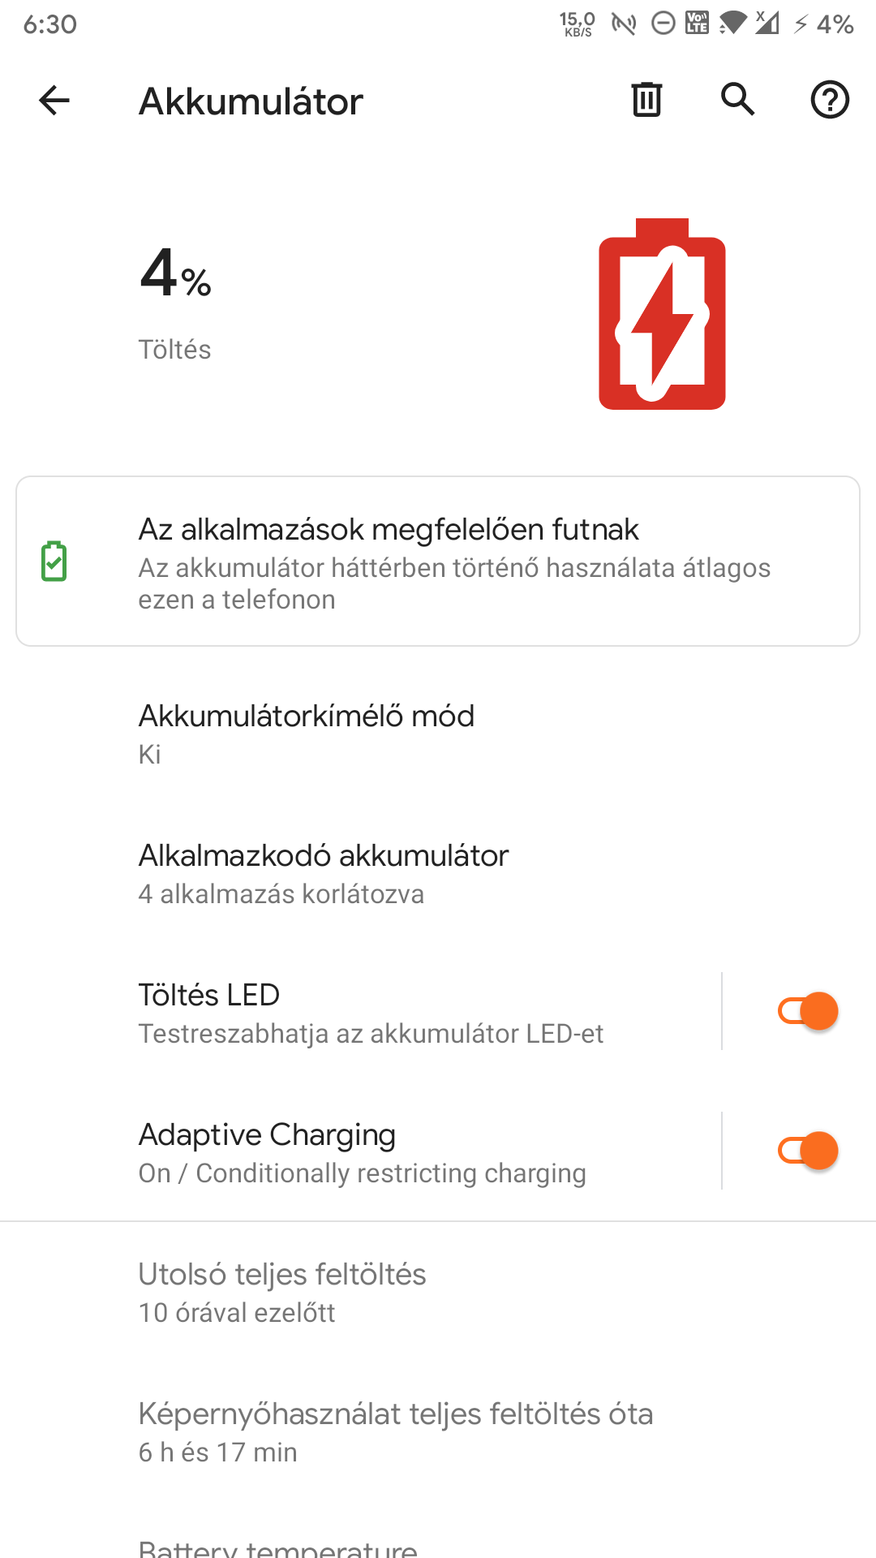
Task: Tap the trash bin icon
Action: click(x=646, y=100)
